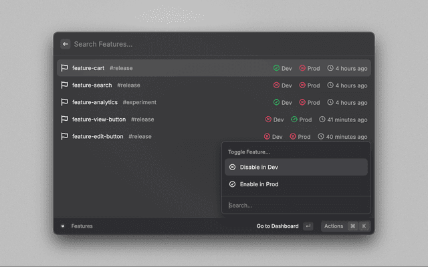Screen dimensions: 428x267
Task: Click the flag icon for feature-analytics
Action: pos(65,102)
